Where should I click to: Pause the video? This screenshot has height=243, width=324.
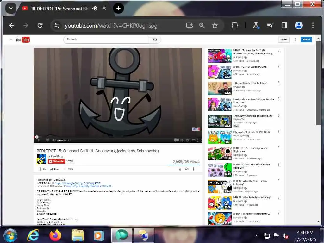[39, 140]
